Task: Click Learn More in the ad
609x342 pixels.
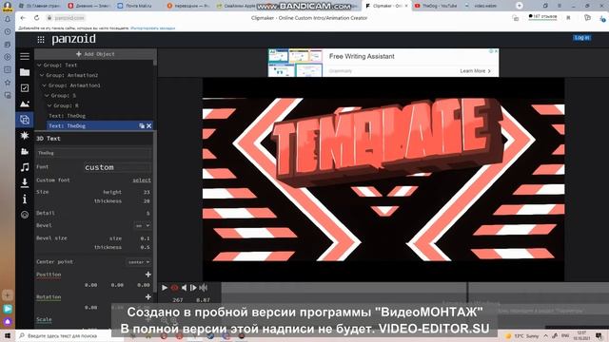Action: click(x=476, y=71)
